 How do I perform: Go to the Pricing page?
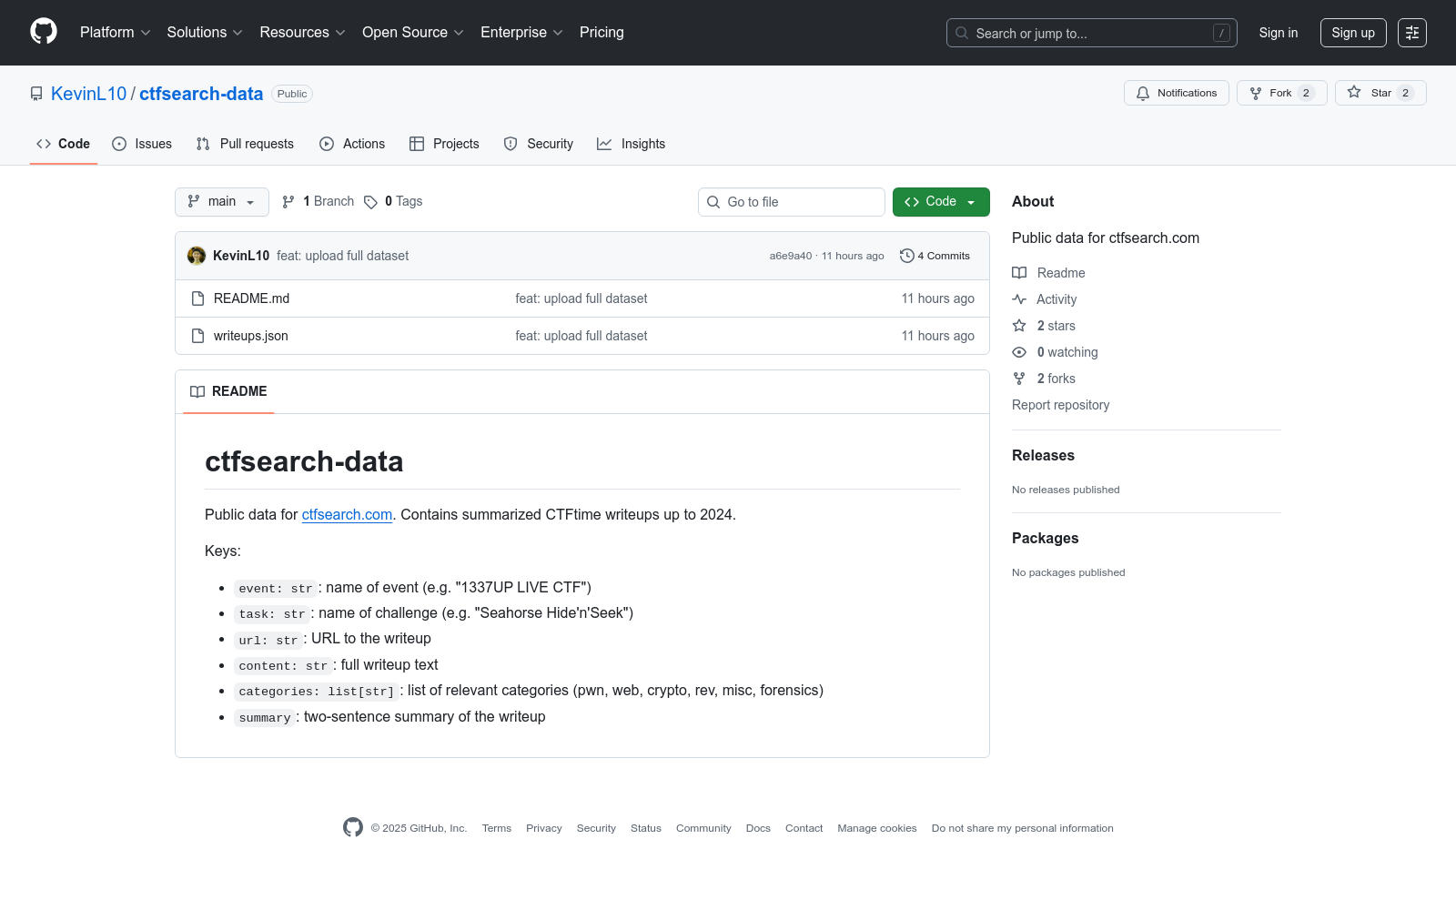602,33
